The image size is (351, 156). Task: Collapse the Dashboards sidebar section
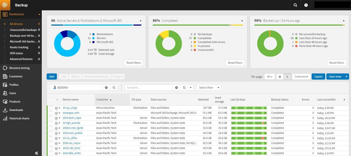pos(39,14)
